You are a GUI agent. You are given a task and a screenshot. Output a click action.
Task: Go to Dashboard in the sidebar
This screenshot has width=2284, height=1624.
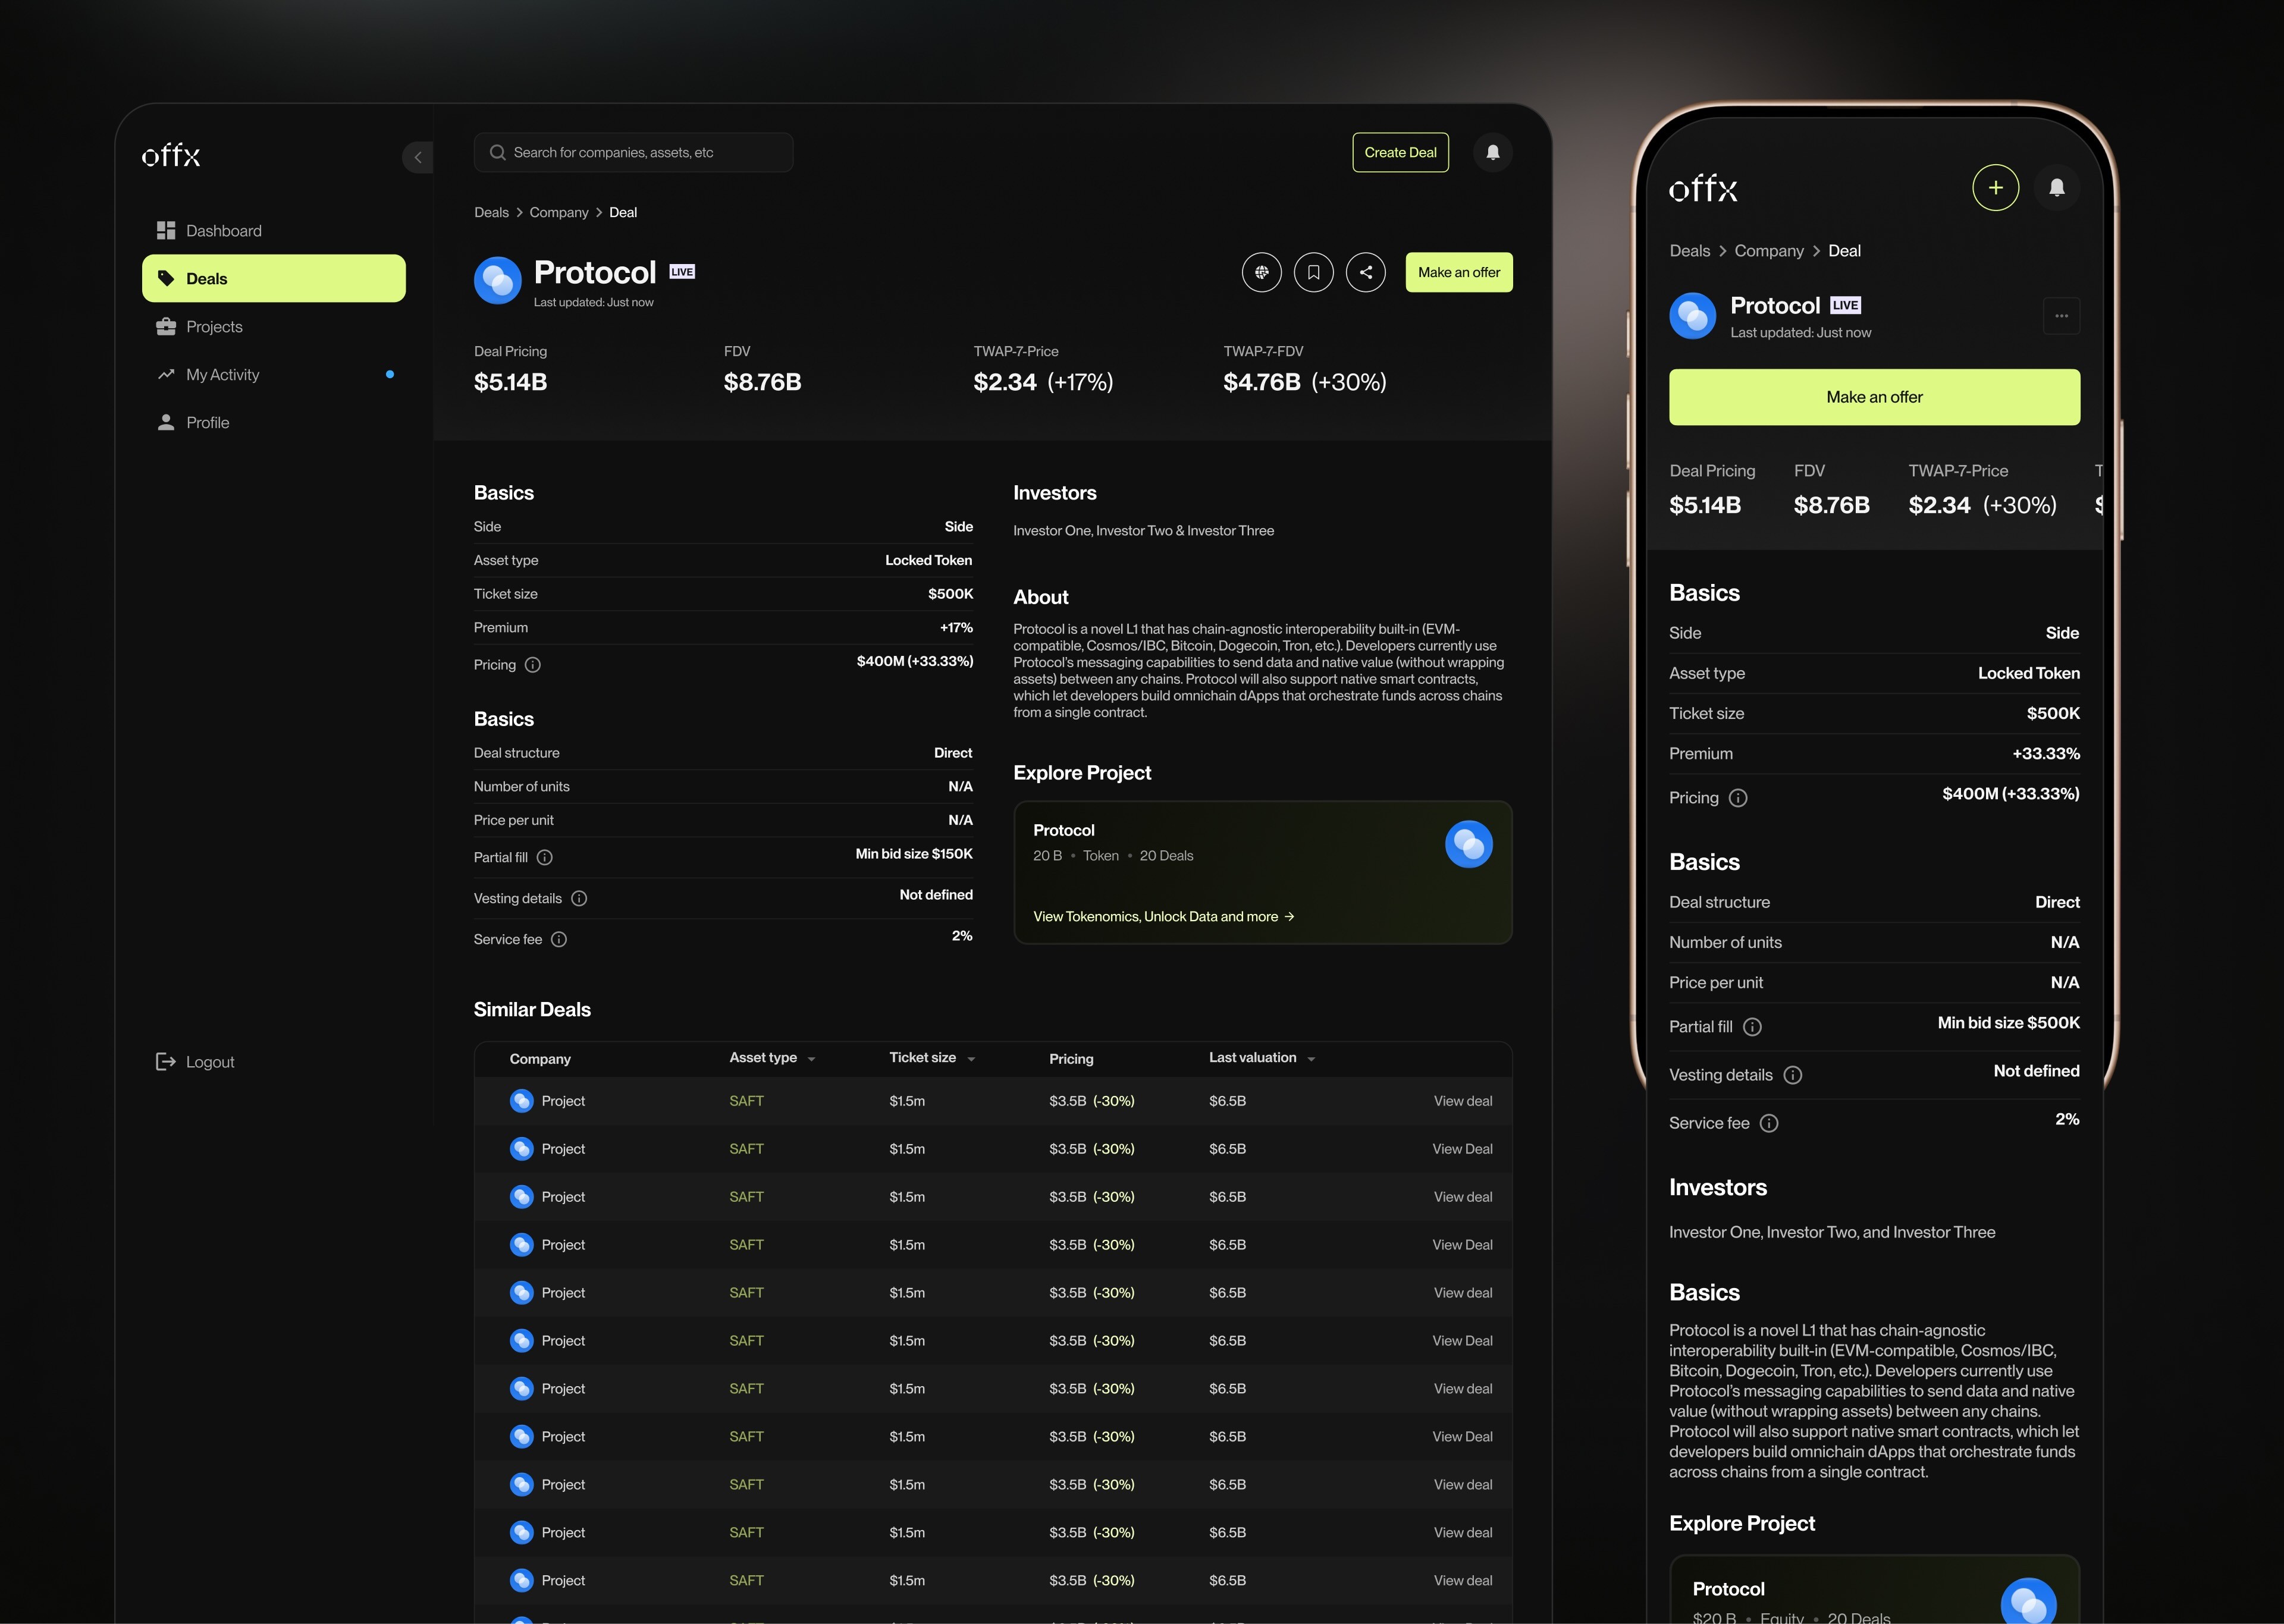(x=223, y=231)
